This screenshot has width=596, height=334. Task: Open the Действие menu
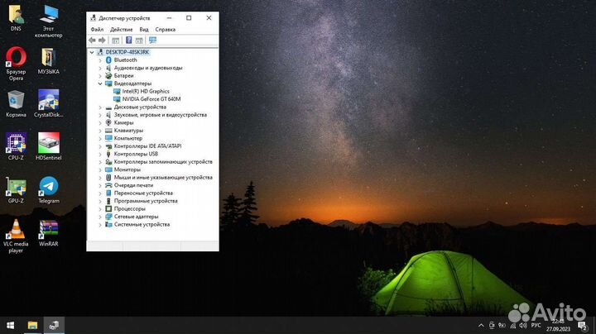click(x=121, y=29)
